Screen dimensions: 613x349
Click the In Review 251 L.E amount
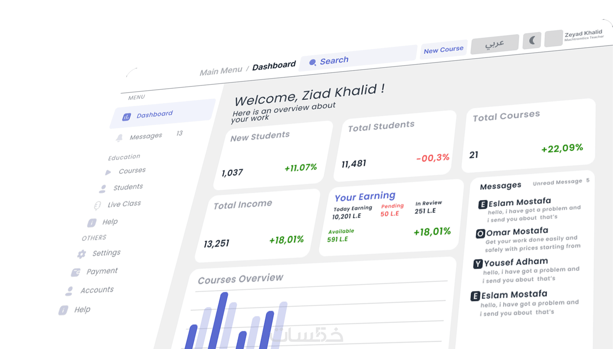click(x=425, y=211)
